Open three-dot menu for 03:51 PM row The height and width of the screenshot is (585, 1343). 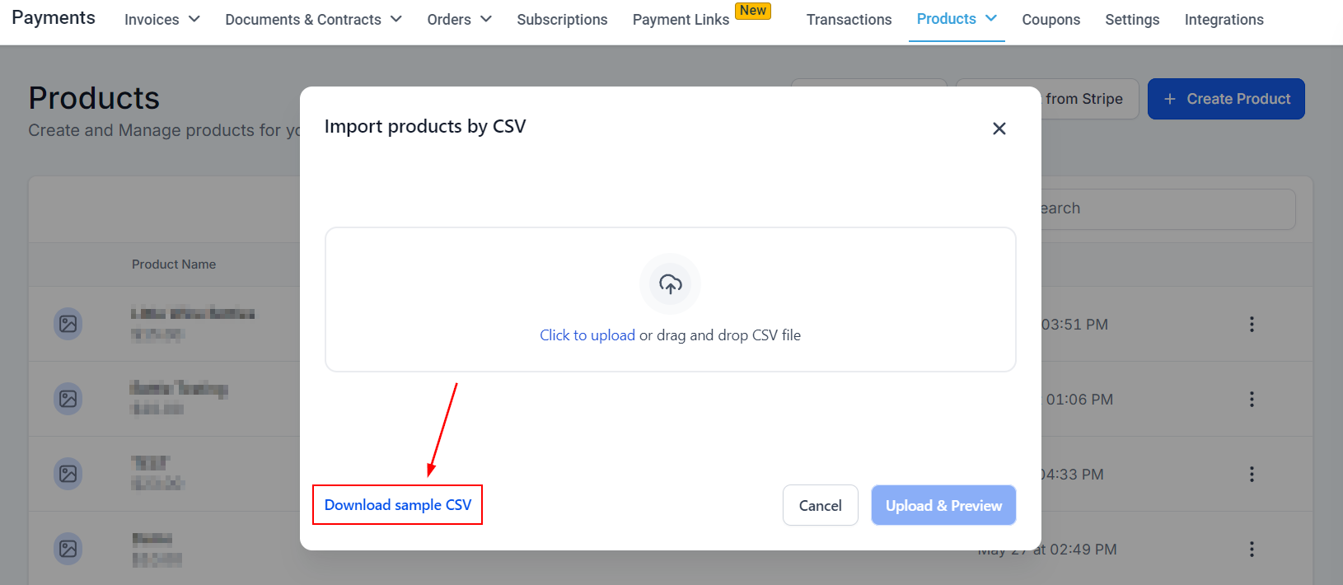(x=1252, y=325)
